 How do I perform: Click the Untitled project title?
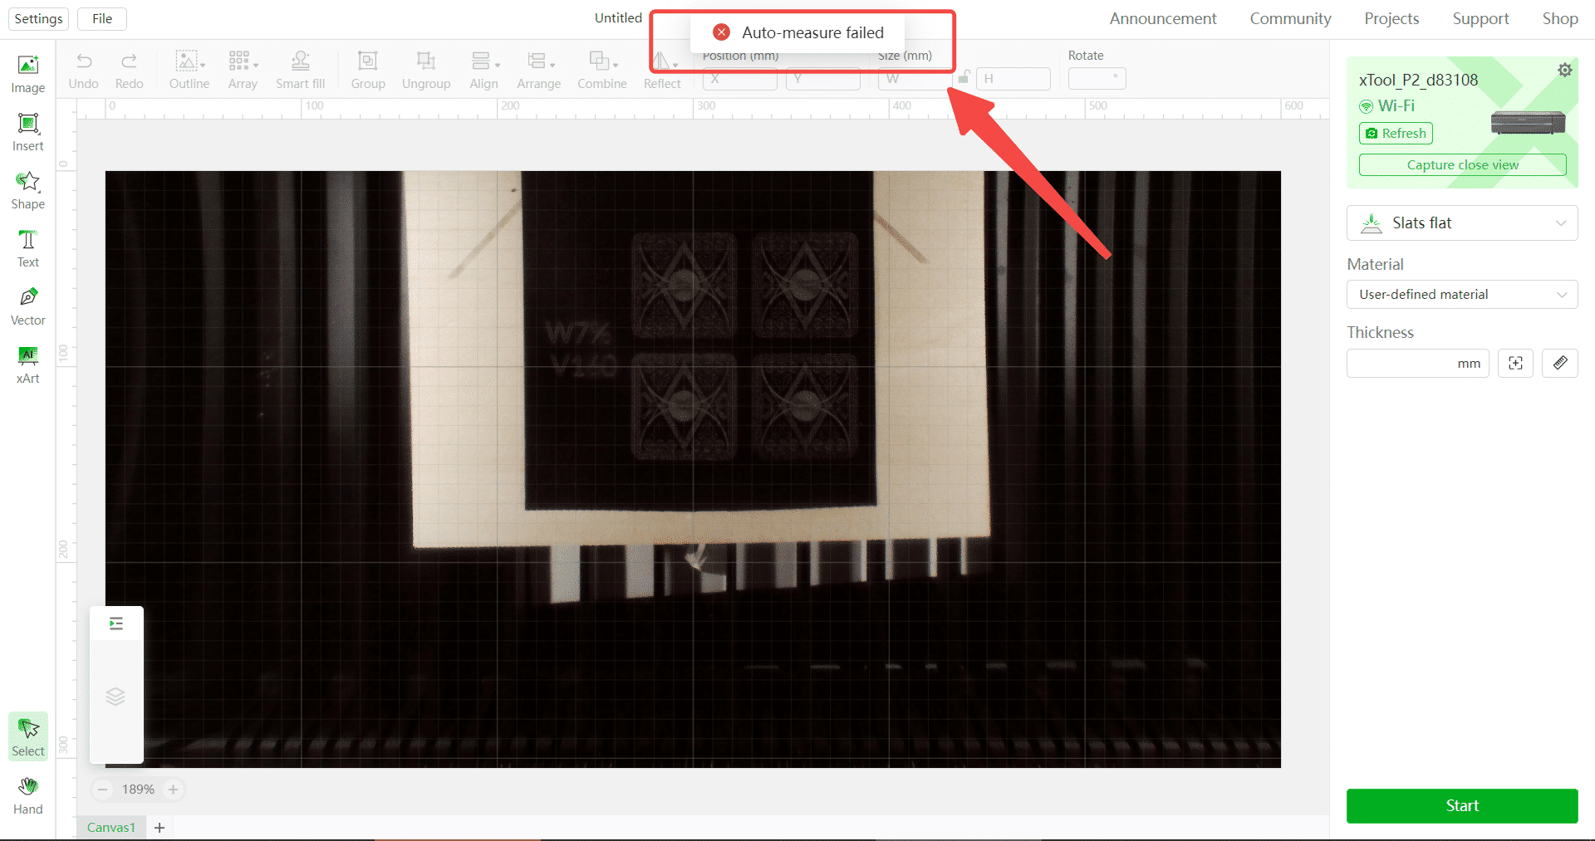tap(618, 18)
